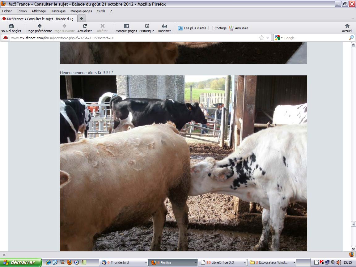
Task: Open the démarrer Start menu
Action: point(21,262)
